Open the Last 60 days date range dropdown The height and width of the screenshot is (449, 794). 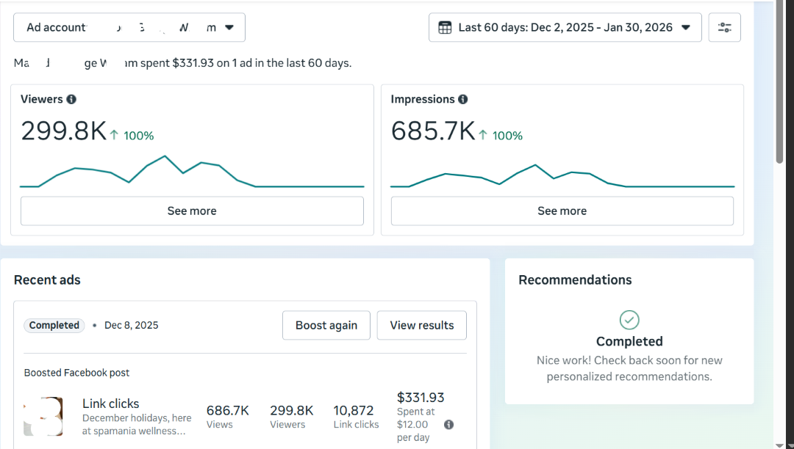tap(565, 27)
